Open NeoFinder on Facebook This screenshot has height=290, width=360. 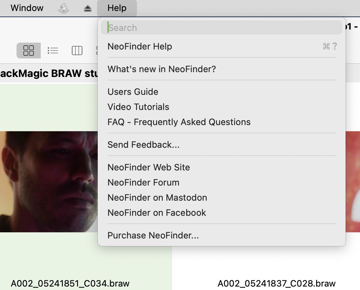[157, 213]
